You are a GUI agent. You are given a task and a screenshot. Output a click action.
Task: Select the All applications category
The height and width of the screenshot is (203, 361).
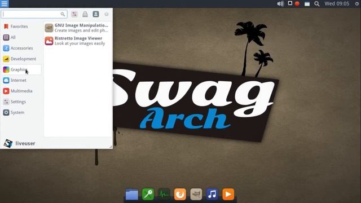21,37
